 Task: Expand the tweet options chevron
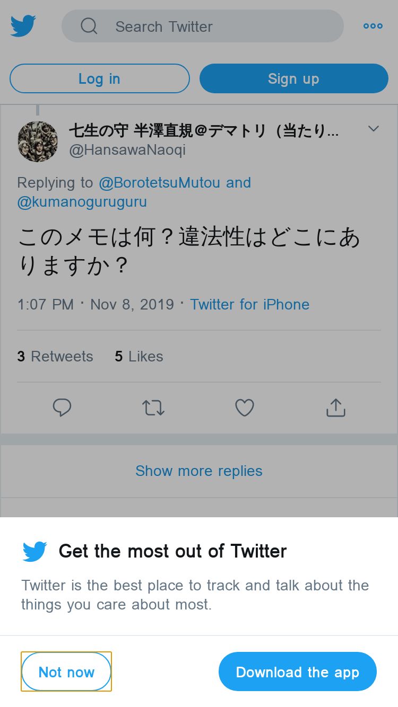pos(374,129)
